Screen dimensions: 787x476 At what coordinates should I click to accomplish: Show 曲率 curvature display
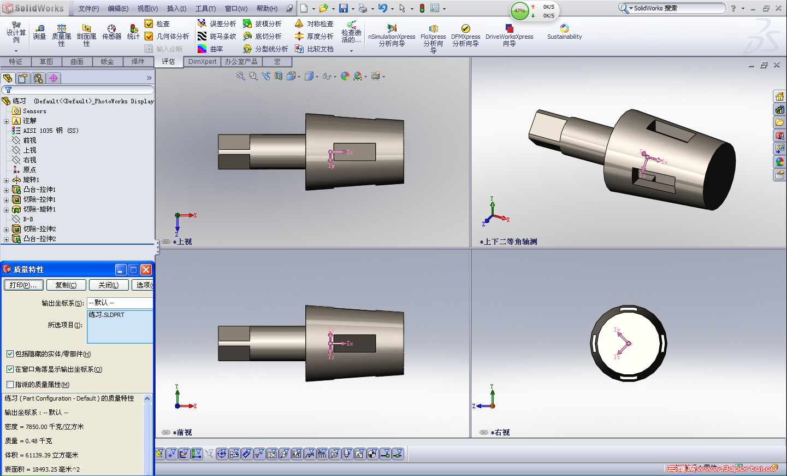(210, 49)
